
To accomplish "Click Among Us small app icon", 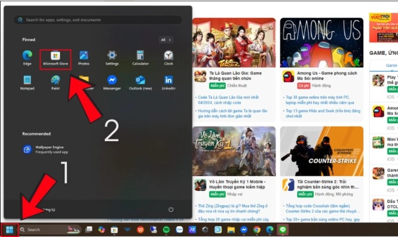I will [288, 76].
